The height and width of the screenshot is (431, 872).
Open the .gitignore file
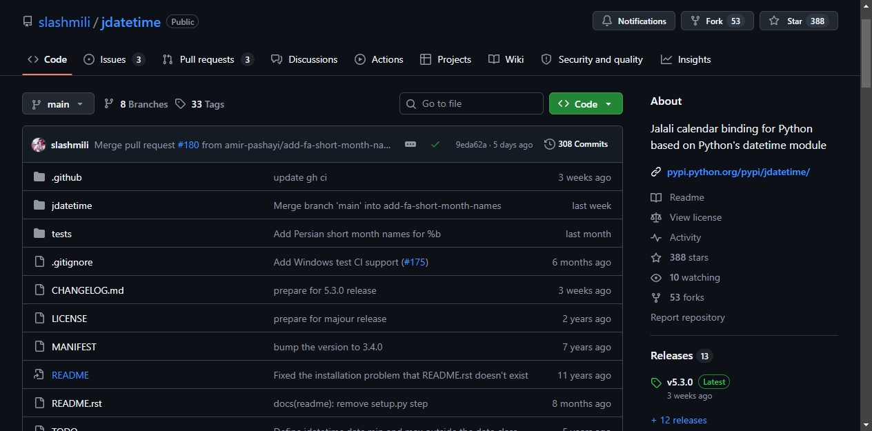coord(72,262)
